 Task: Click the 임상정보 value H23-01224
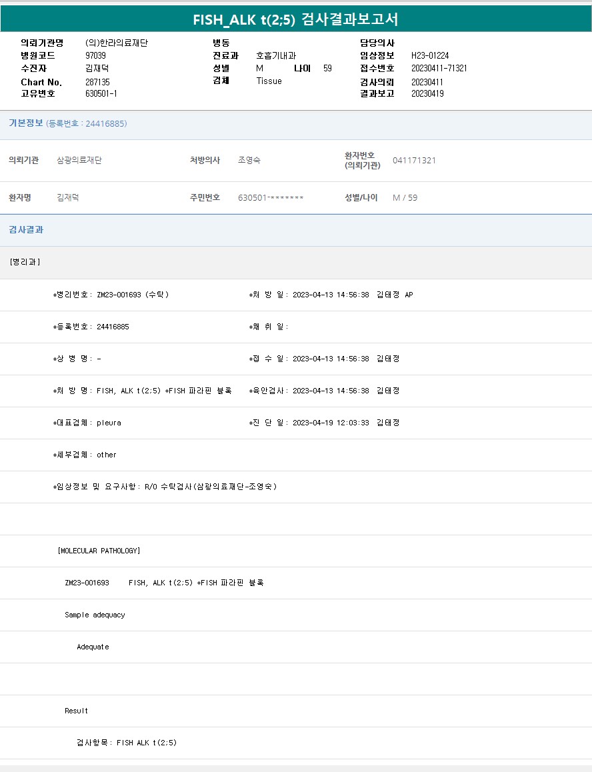430,56
